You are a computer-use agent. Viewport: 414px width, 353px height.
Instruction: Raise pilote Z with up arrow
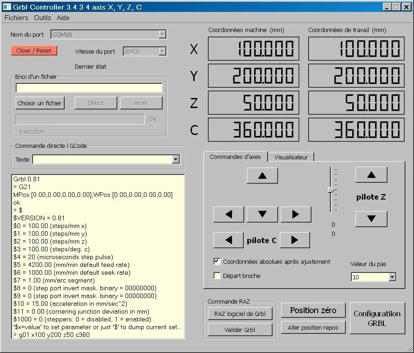(371, 174)
